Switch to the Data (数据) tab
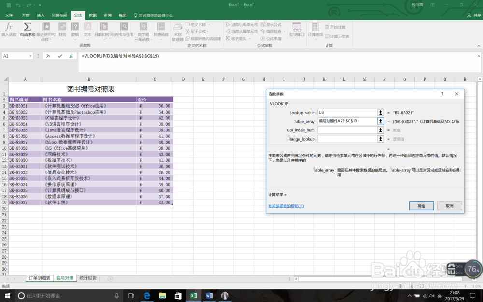The image size is (483, 302). pos(93,15)
